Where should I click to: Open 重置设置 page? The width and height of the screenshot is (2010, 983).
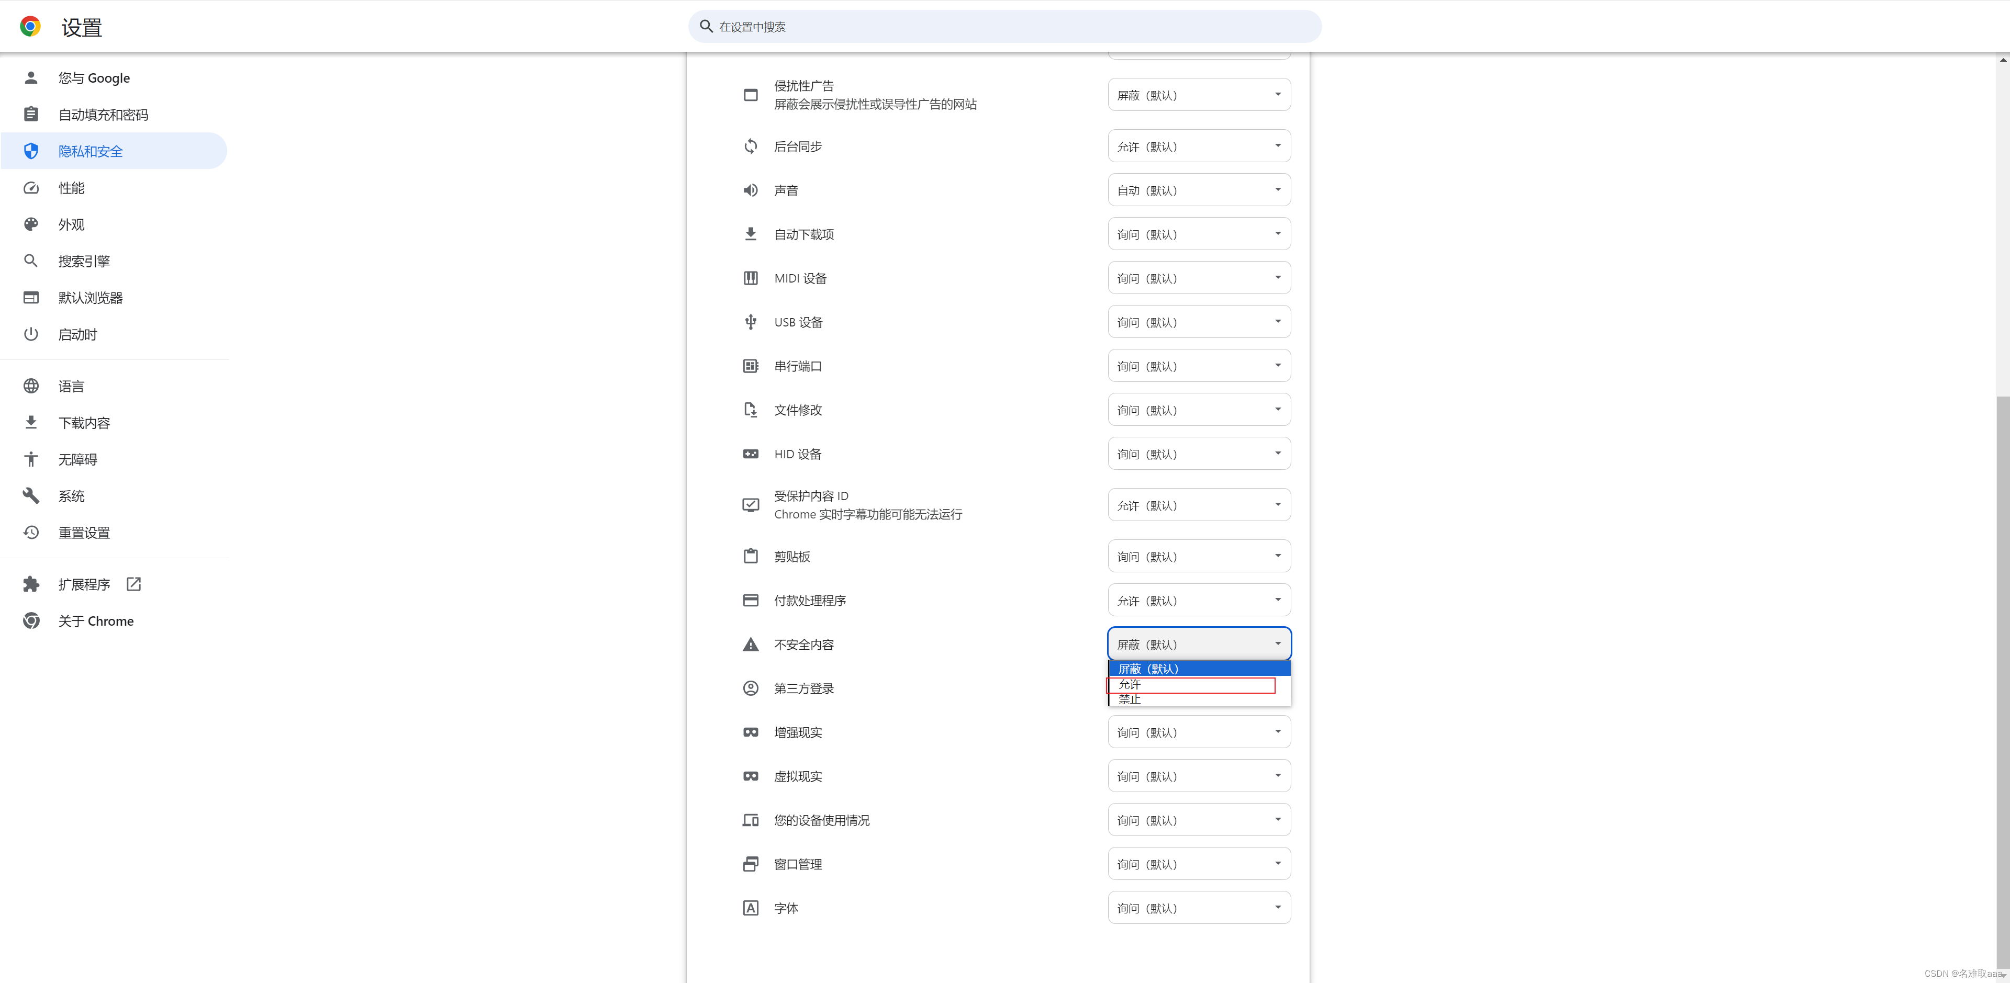click(114, 533)
